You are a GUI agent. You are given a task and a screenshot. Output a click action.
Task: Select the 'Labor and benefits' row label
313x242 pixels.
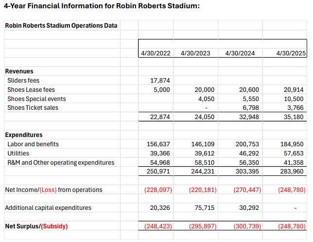[33, 144]
